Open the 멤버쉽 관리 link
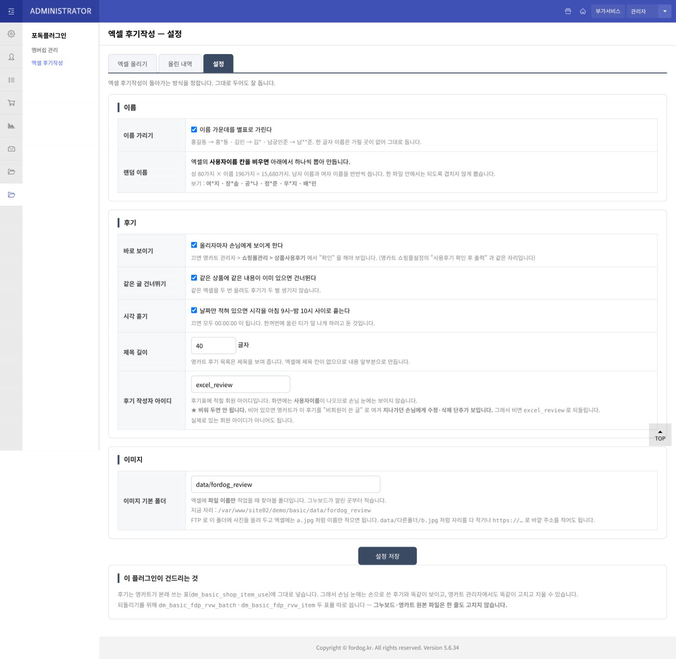Image resolution: width=676 pixels, height=659 pixels. pyautogui.click(x=45, y=50)
